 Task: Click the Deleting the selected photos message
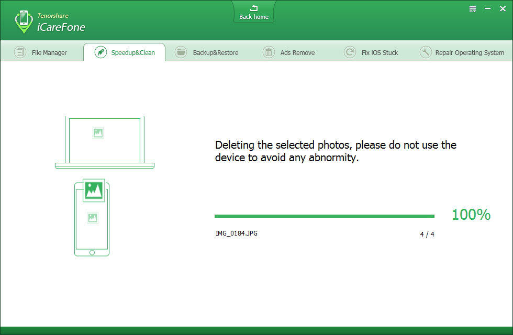pos(336,151)
